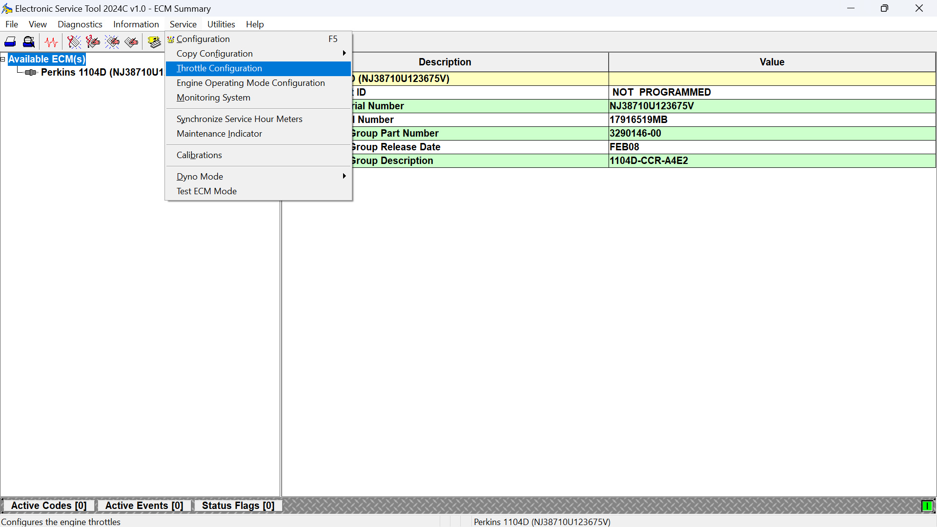Click the Description column header
The image size is (937, 527).
tap(445, 62)
